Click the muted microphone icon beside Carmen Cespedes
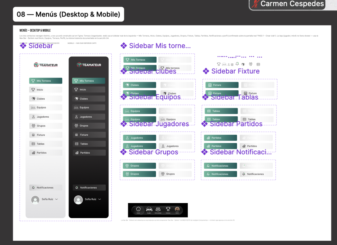 pos(255,4)
